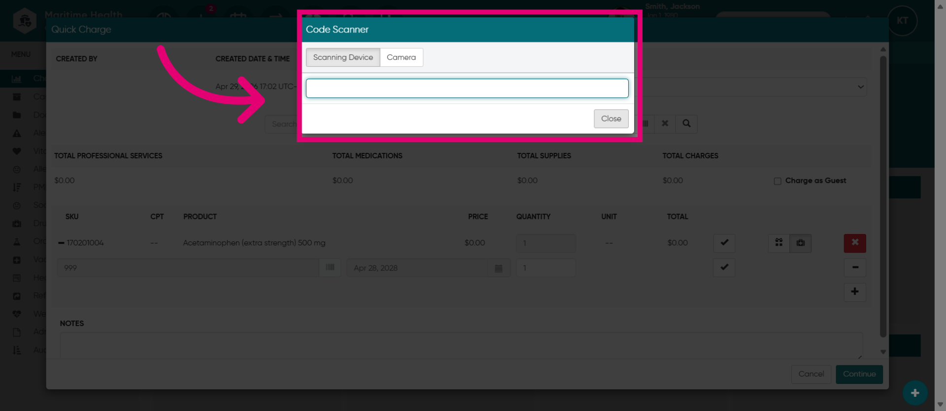This screenshot has height=411, width=946.
Task: Collapse the 170201004 SKU row
Action: (61, 243)
